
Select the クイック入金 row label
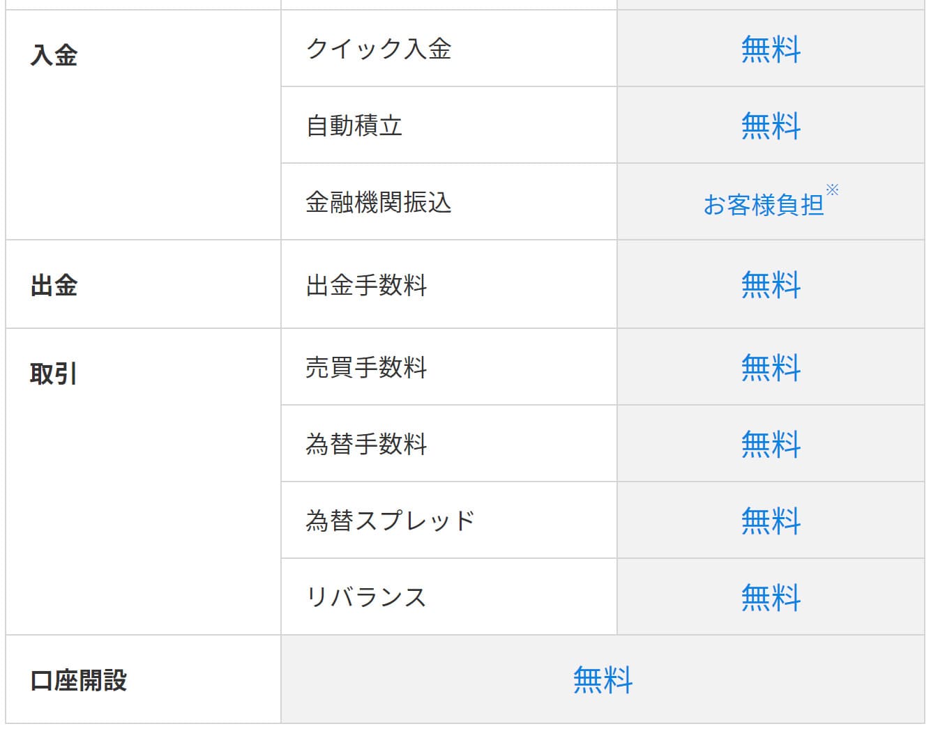pyautogui.click(x=379, y=49)
